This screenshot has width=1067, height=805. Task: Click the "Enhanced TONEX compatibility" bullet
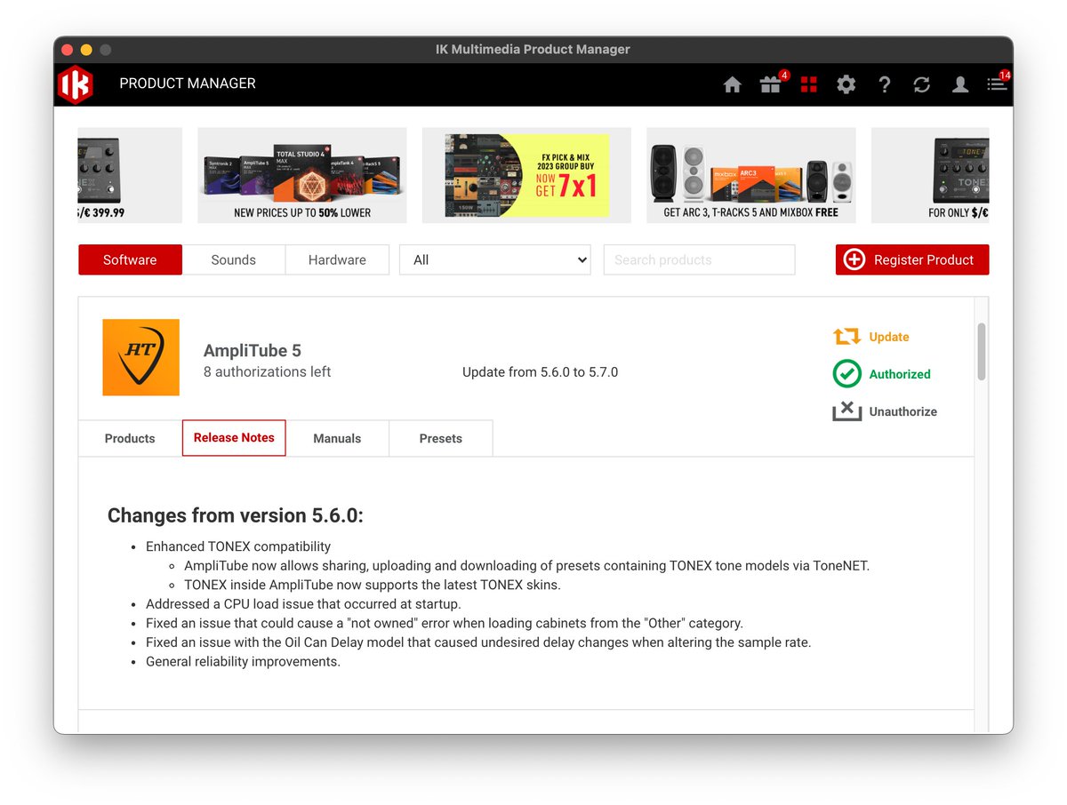tap(238, 546)
